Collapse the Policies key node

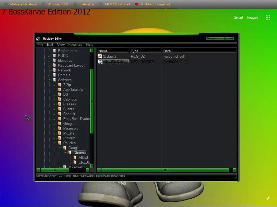(x=55, y=143)
